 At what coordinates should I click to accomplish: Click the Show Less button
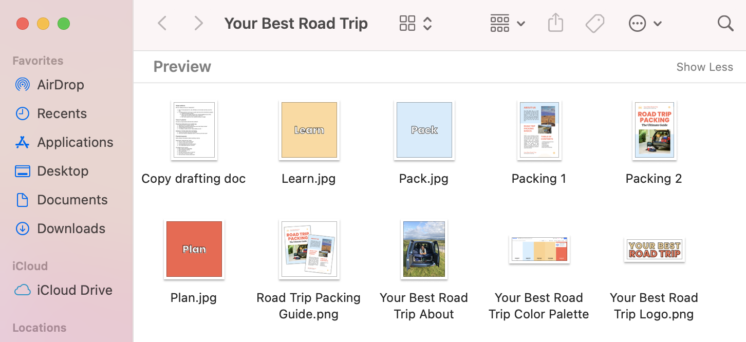(x=704, y=67)
